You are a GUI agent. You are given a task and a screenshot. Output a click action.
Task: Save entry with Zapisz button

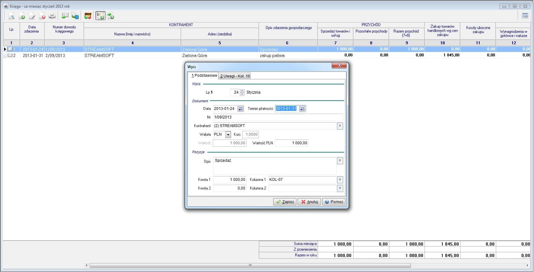(x=285, y=202)
